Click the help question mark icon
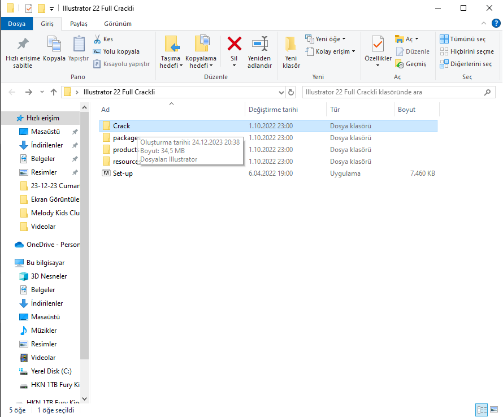 tap(496, 23)
